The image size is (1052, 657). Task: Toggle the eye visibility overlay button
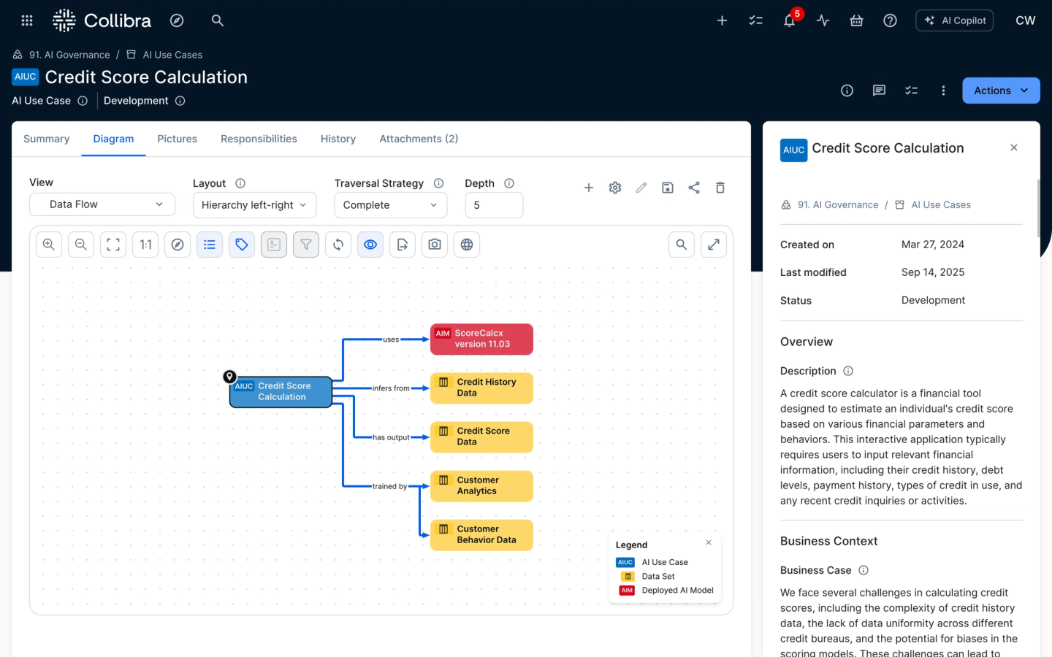tap(370, 245)
